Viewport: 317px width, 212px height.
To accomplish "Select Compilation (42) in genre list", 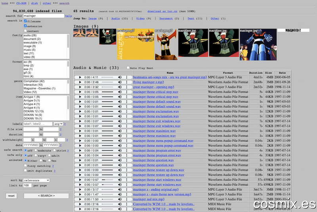I will click(x=34, y=81).
